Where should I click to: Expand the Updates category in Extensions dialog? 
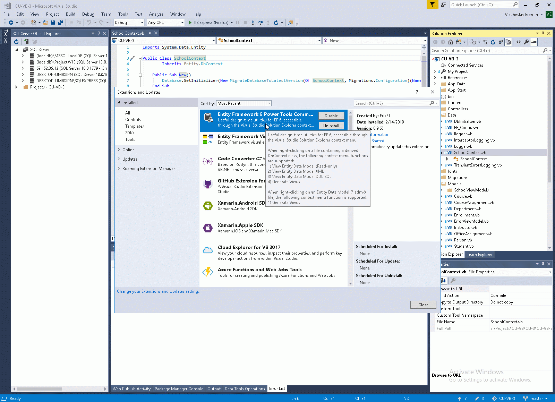coord(119,159)
